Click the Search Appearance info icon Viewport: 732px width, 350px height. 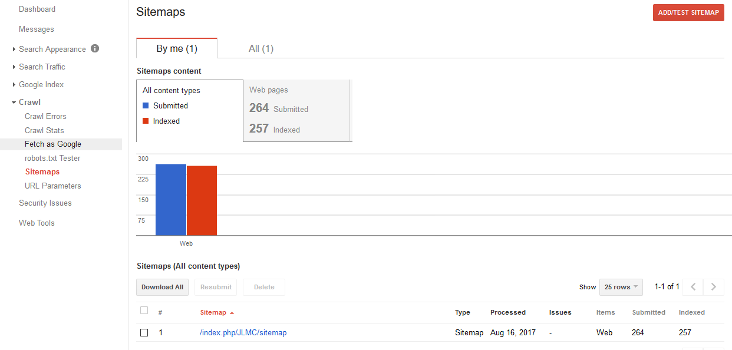click(x=95, y=48)
